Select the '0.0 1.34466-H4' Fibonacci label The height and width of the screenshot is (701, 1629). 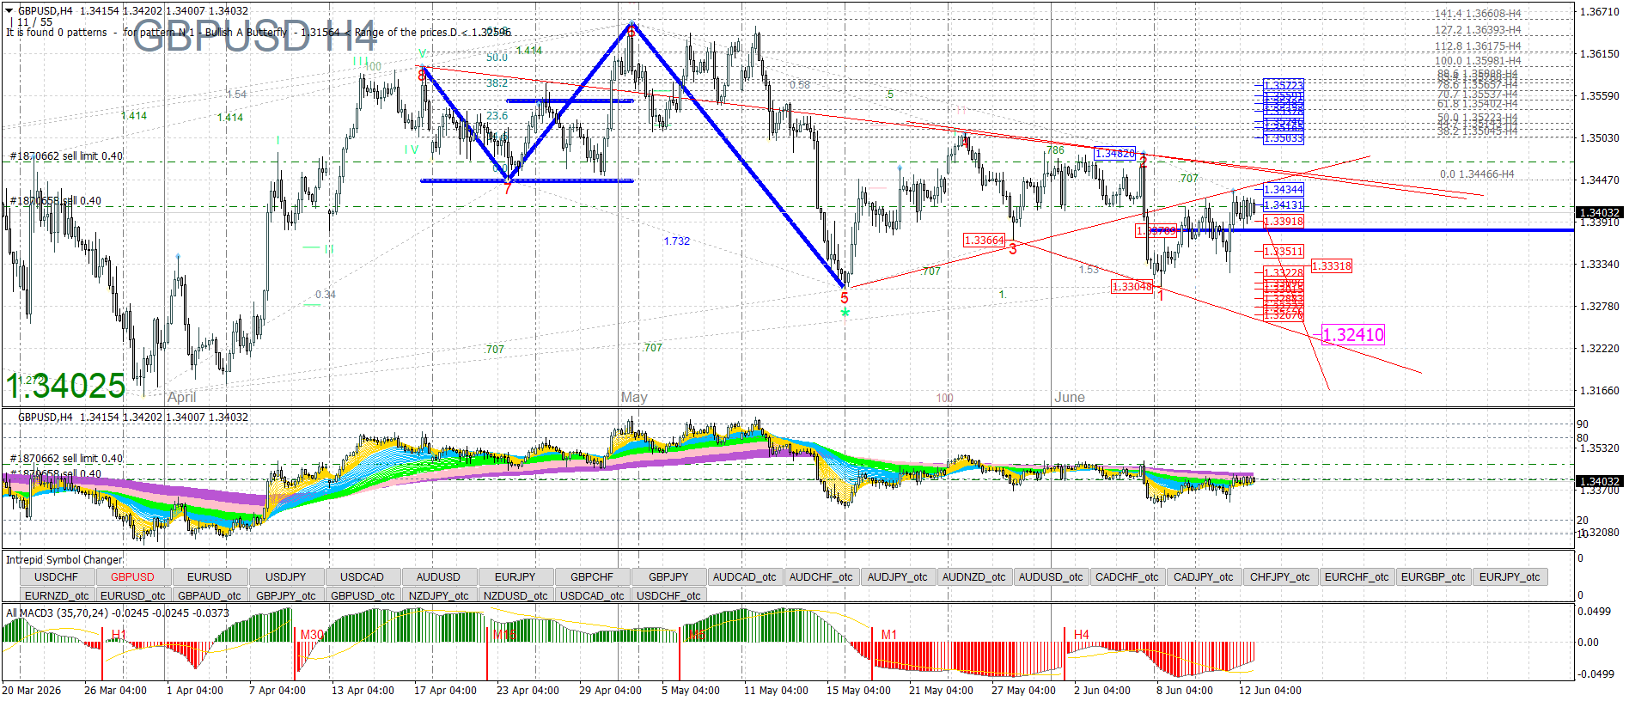click(x=1477, y=174)
